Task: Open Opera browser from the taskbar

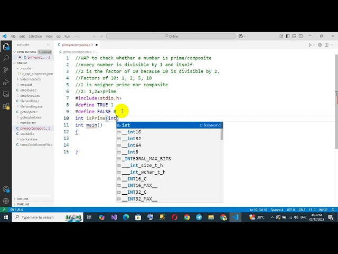Action: tap(175, 217)
